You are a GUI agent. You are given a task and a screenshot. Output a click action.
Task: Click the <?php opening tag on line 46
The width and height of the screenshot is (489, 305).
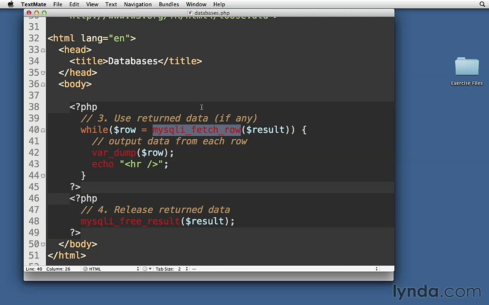tap(83, 198)
